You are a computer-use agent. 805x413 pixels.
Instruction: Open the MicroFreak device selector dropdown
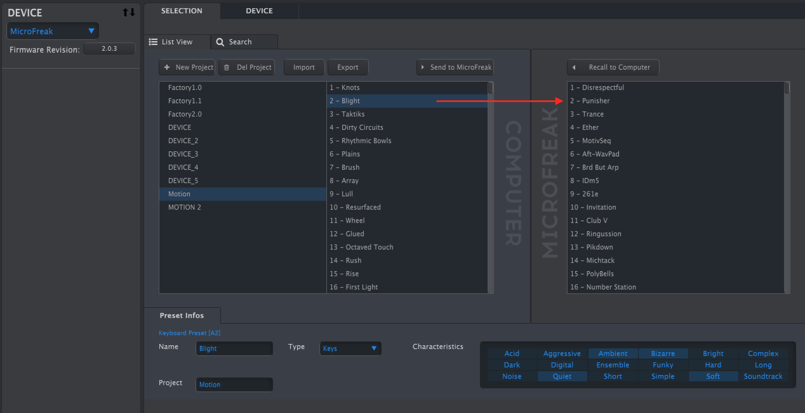91,31
